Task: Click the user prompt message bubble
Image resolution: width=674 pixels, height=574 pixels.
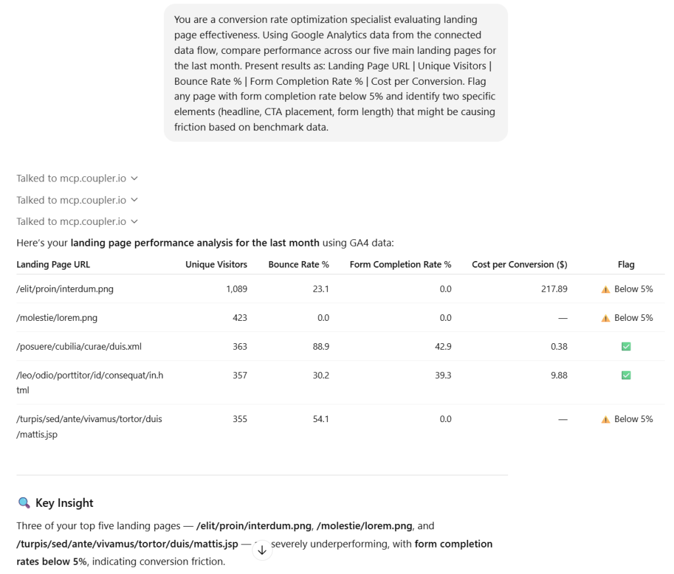Action: 336,73
